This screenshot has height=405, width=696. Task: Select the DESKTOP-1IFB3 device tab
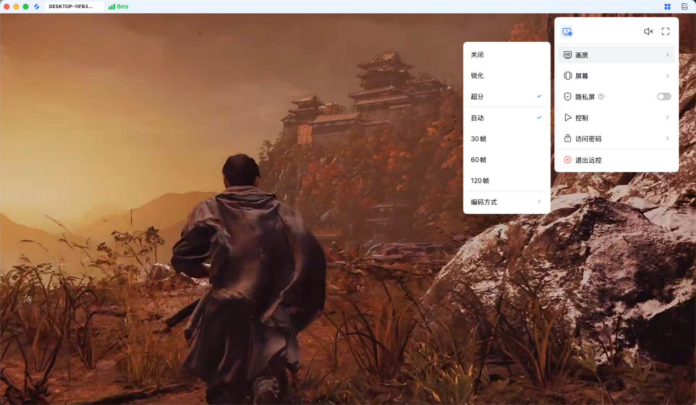[75, 7]
